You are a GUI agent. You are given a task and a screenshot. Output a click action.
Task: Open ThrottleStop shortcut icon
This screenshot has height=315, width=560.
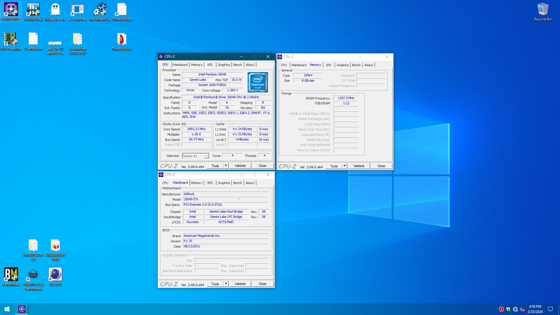tap(122, 12)
